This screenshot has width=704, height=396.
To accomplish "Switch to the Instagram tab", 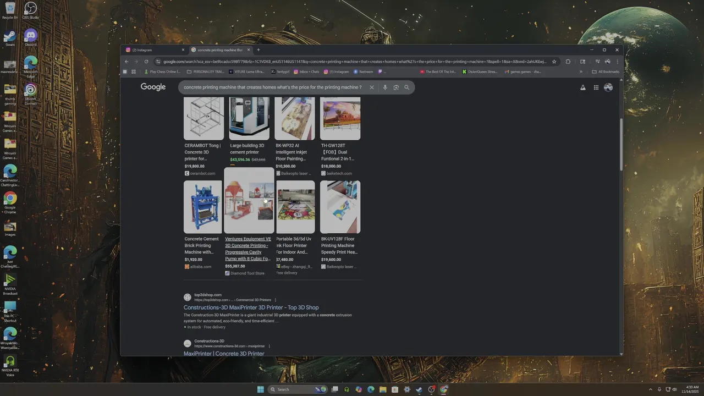I will (x=155, y=50).
